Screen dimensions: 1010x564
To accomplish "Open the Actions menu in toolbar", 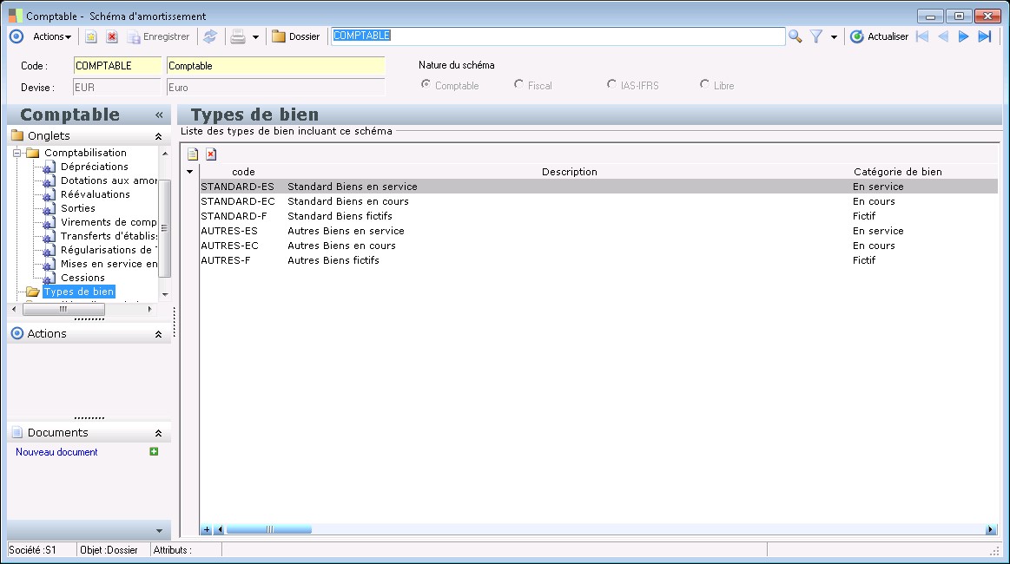I will click(51, 36).
